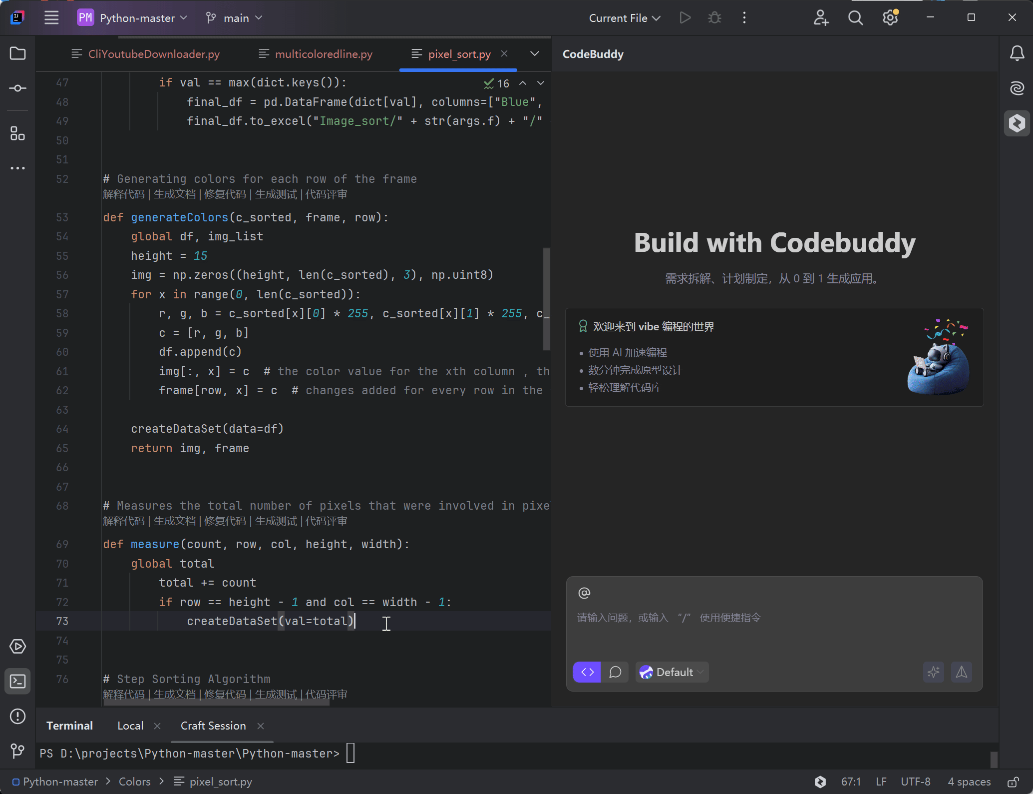Image resolution: width=1033 pixels, height=794 pixels.
Task: Select the Local terminal tab
Action: [x=130, y=726]
